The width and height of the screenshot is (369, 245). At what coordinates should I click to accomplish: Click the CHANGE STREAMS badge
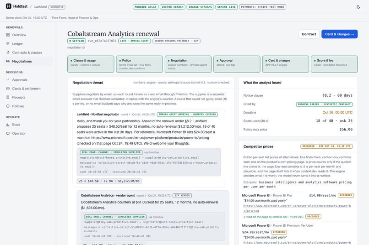200,7
